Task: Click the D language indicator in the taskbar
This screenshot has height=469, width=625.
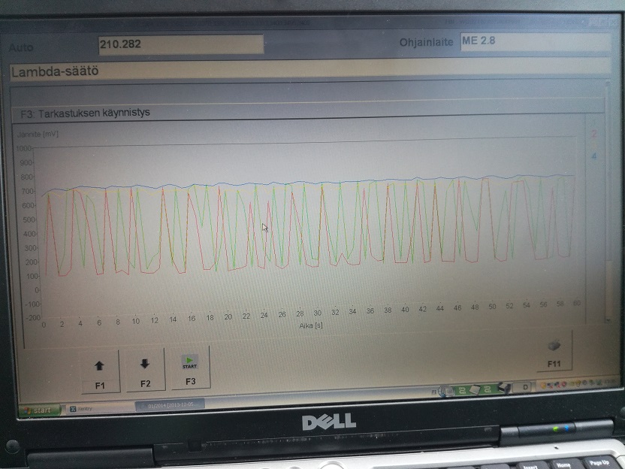Action: 525,387
